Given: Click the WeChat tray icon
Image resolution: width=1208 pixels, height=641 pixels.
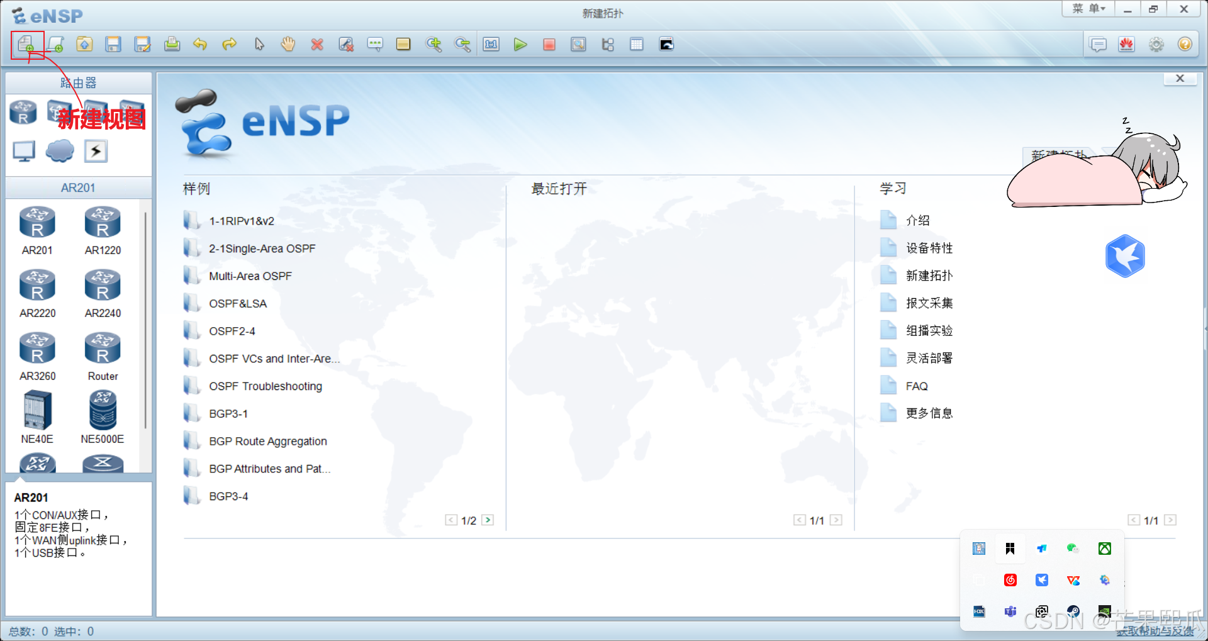Looking at the screenshot, I should click(x=1073, y=549).
